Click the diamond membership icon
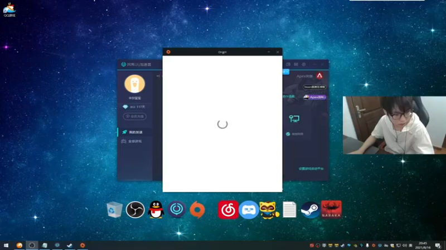Image resolution: width=446 pixels, height=250 pixels. (x=125, y=107)
